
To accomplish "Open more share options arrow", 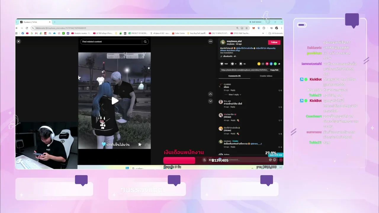I will point(279,64).
